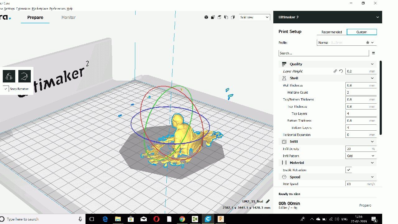Toggle the Snap Rotation checkbox
Viewport: 398px width, 224px height.
[6, 89]
